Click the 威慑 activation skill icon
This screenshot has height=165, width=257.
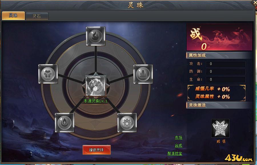tap(220, 128)
